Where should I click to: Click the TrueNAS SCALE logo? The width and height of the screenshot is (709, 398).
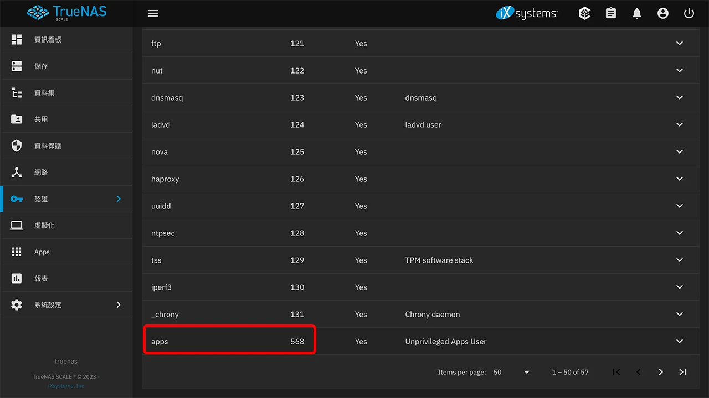(66, 13)
